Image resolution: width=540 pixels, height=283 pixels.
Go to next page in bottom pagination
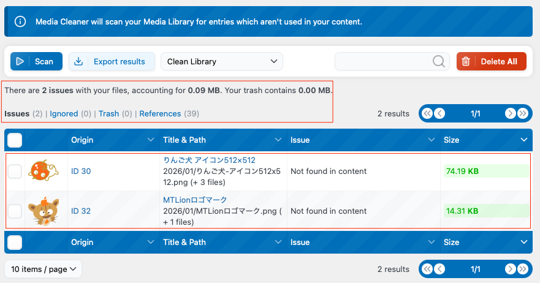coord(510,269)
